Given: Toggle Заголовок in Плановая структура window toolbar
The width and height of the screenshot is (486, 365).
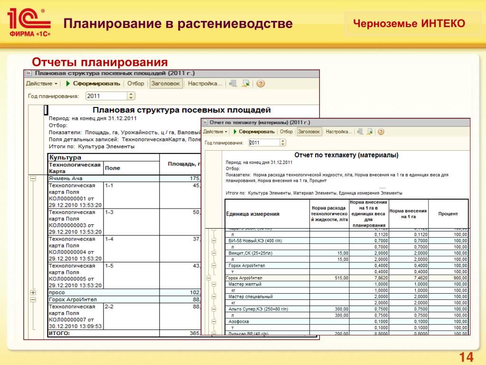Looking at the screenshot, I should (166, 84).
